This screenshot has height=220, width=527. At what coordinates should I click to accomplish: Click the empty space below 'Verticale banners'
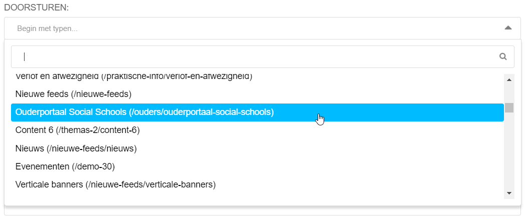pos(250,197)
